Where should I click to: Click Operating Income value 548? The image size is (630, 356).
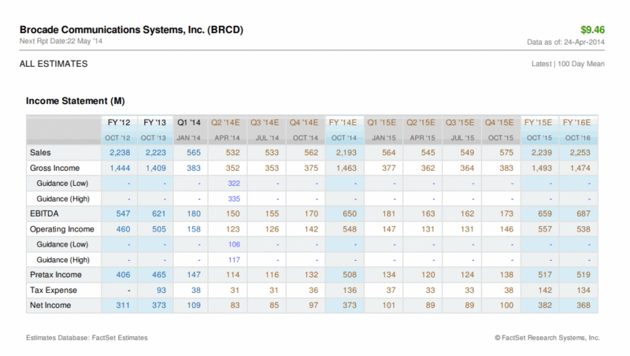(x=350, y=229)
